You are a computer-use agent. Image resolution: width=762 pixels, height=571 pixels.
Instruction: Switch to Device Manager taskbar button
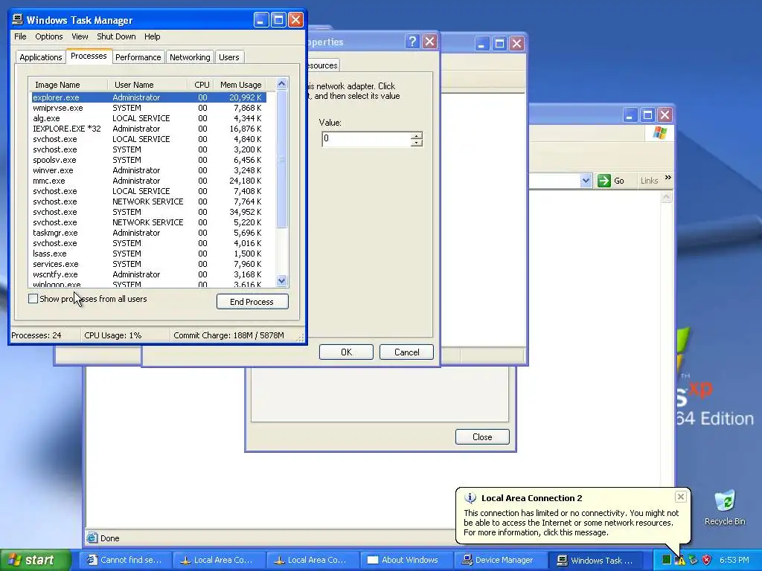point(499,560)
